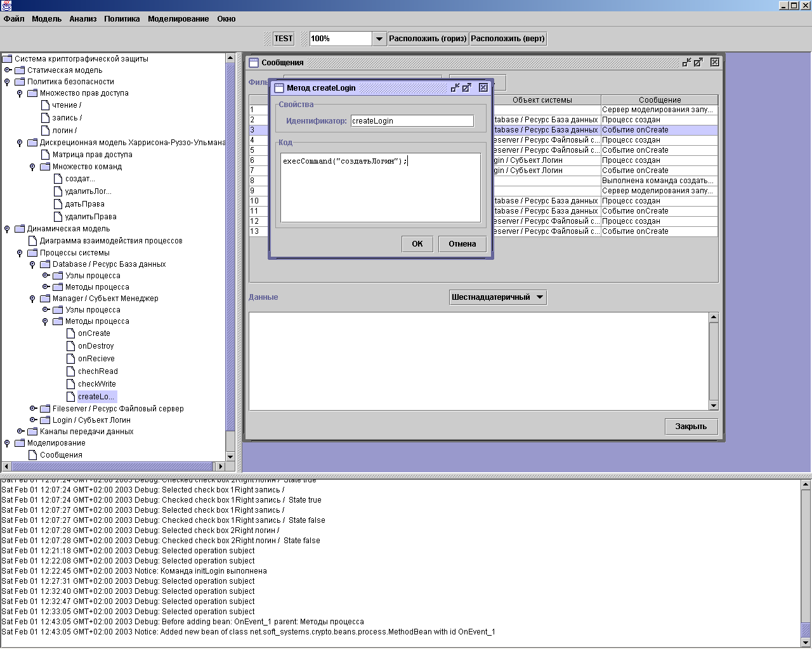The image size is (812, 649).
Task: Open the Шестнадцатеричный format dropdown
Action: click(x=498, y=297)
